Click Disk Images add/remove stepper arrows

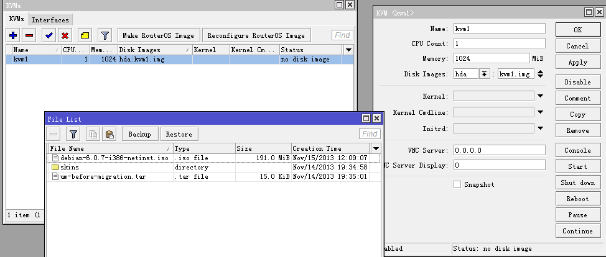coord(540,74)
